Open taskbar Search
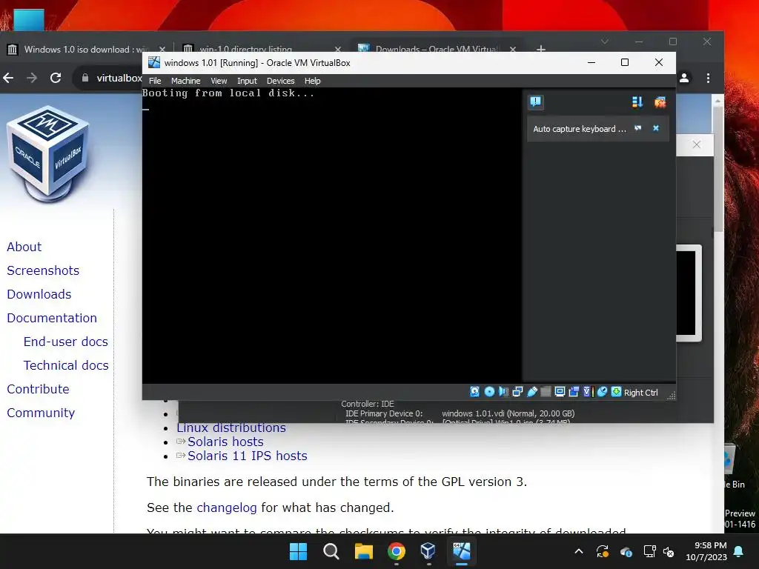The width and height of the screenshot is (759, 569). pyautogui.click(x=331, y=551)
